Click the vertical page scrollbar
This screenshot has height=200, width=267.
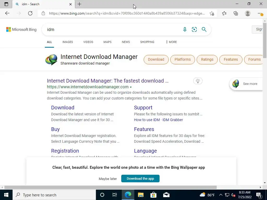265,40
